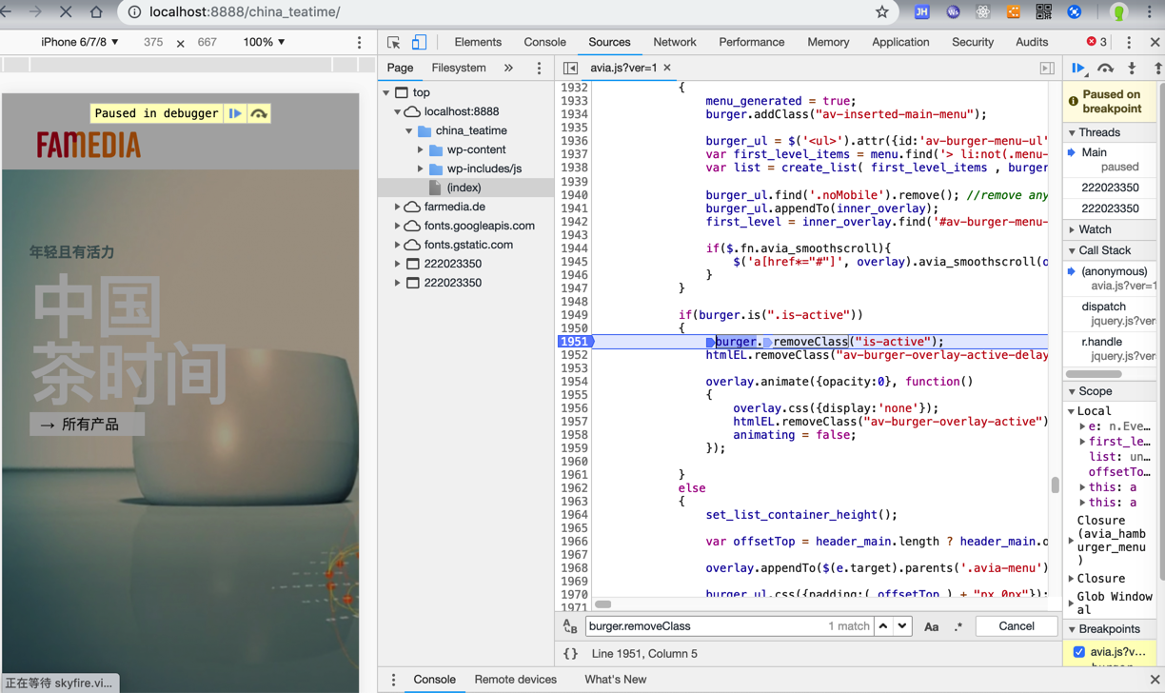Resume script execution in debugger toolbar
The width and height of the screenshot is (1165, 693).
[x=1078, y=69]
